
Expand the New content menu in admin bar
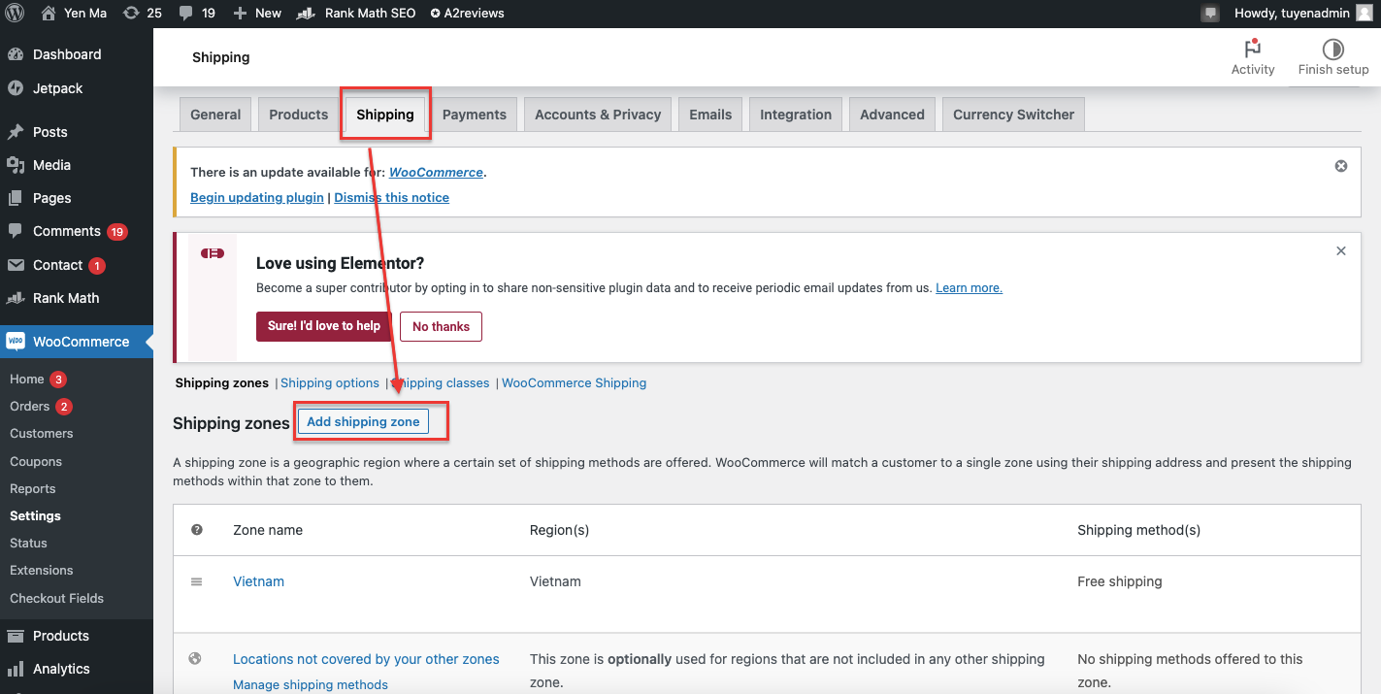tap(257, 14)
